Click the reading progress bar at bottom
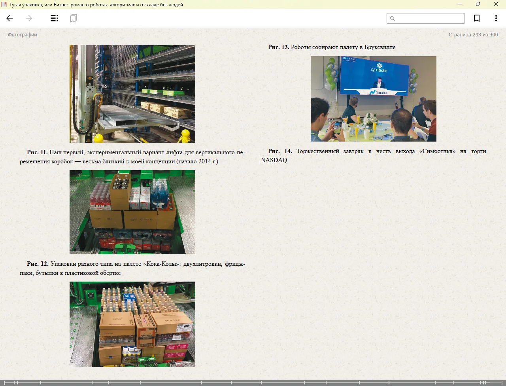Viewport: 506px width, 386px height. 253,382
